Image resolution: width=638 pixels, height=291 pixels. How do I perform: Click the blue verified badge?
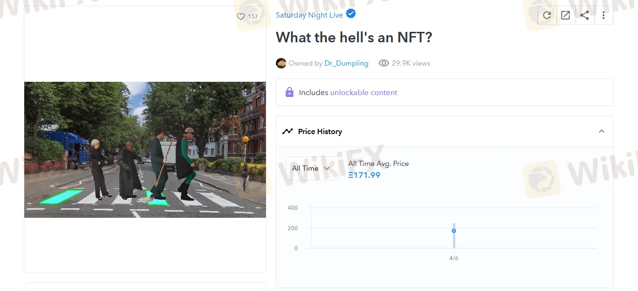click(x=351, y=14)
